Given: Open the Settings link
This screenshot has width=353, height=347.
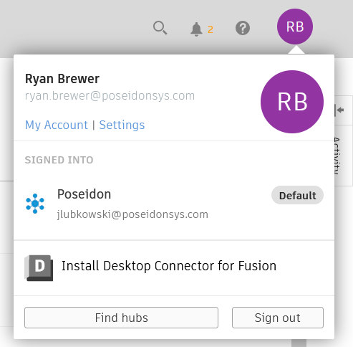Looking at the screenshot, I should click(122, 125).
